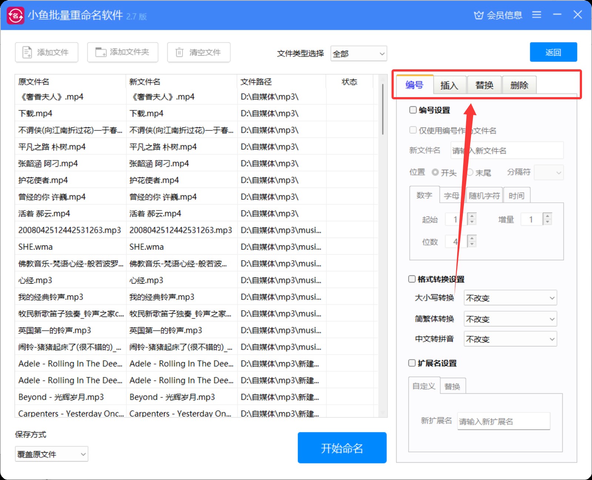Enable the 编号设置 checkbox
The width and height of the screenshot is (592, 480).
[413, 110]
